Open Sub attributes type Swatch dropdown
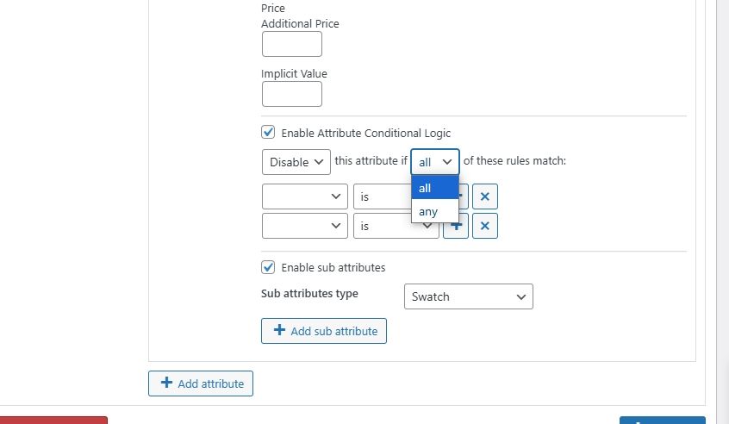The image size is (729, 424). 468,296
